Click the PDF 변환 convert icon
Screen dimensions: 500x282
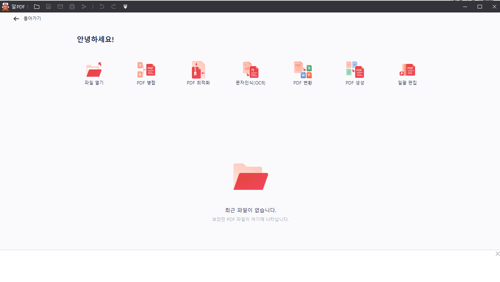click(303, 70)
